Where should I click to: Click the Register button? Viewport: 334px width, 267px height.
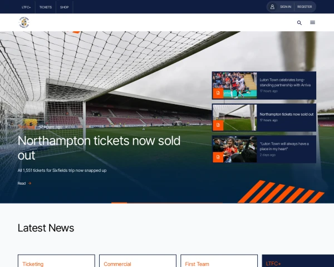[x=304, y=7]
